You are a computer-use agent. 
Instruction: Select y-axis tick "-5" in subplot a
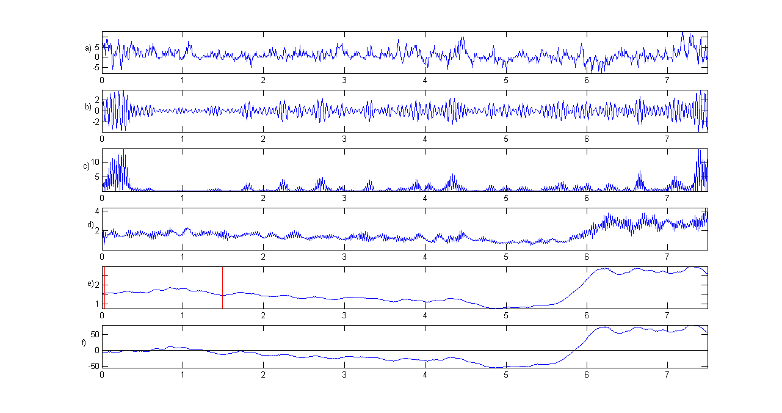(x=95, y=68)
